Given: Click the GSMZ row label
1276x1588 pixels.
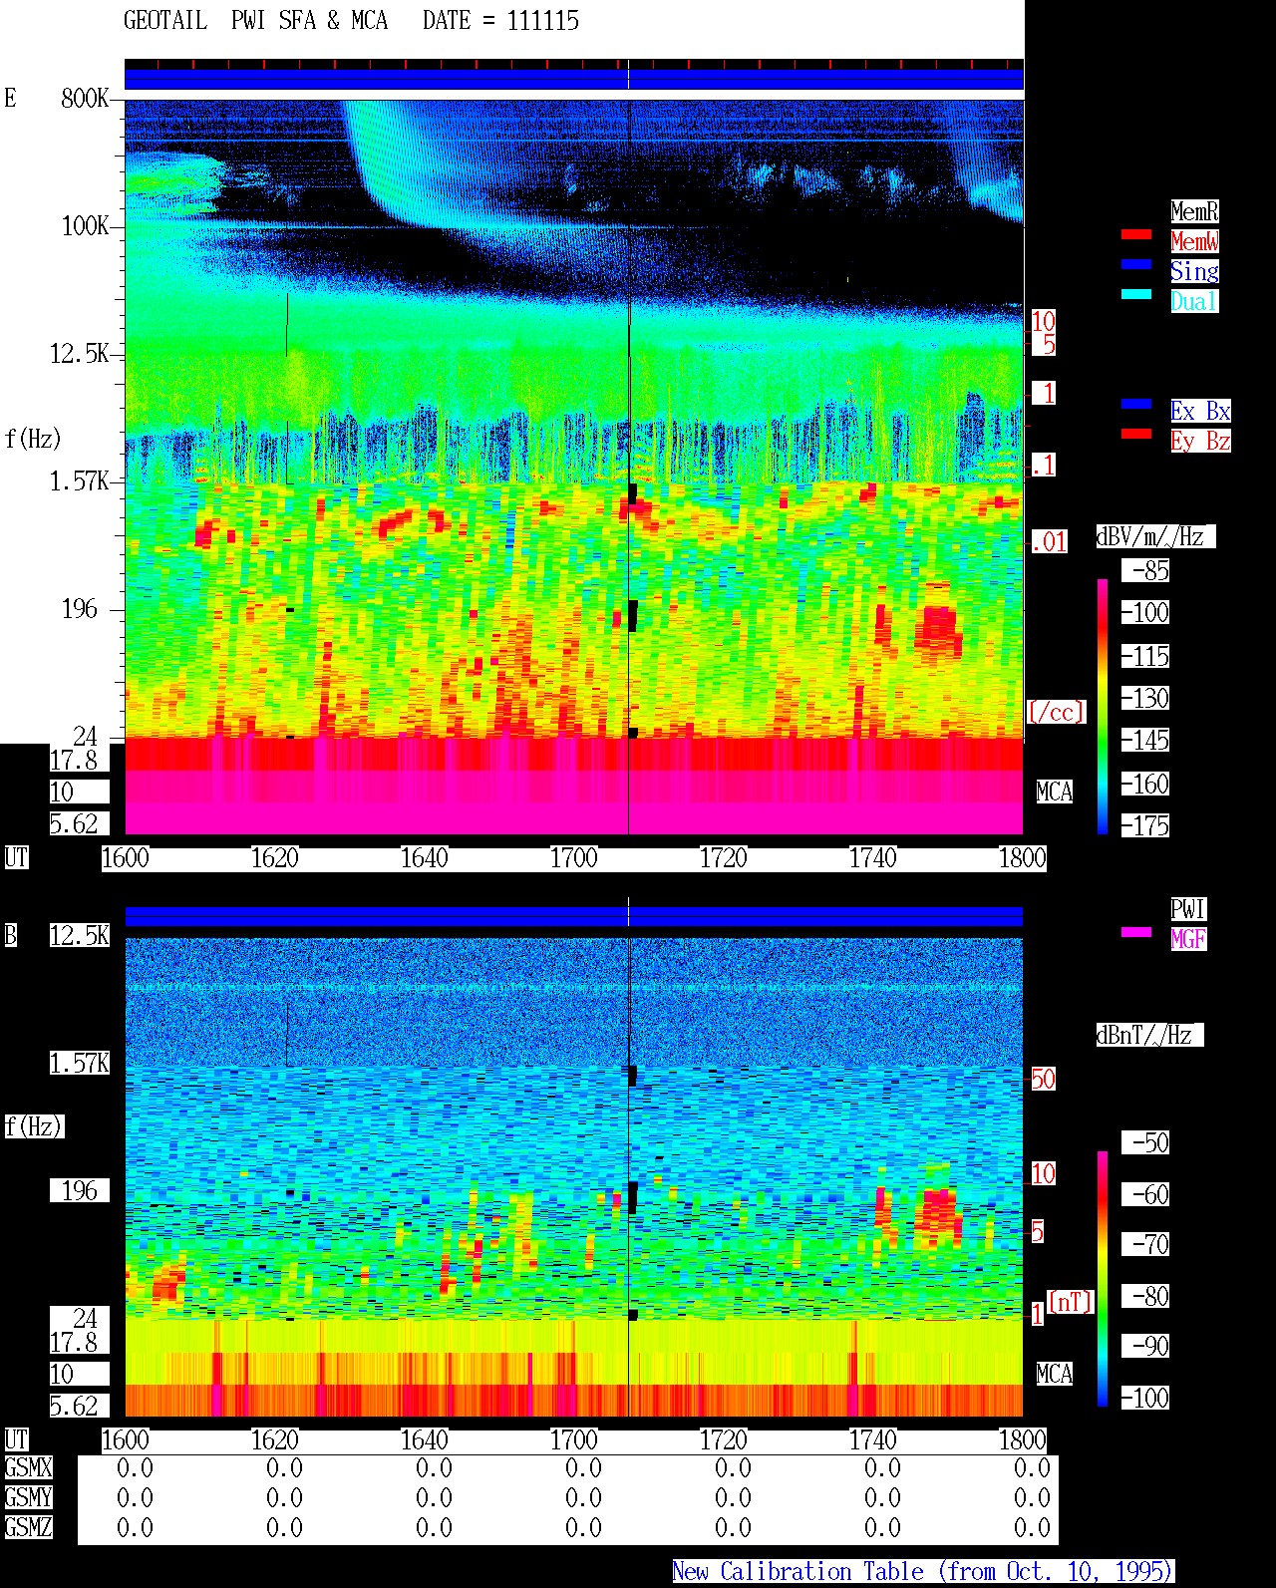Looking at the screenshot, I should click(28, 1528).
